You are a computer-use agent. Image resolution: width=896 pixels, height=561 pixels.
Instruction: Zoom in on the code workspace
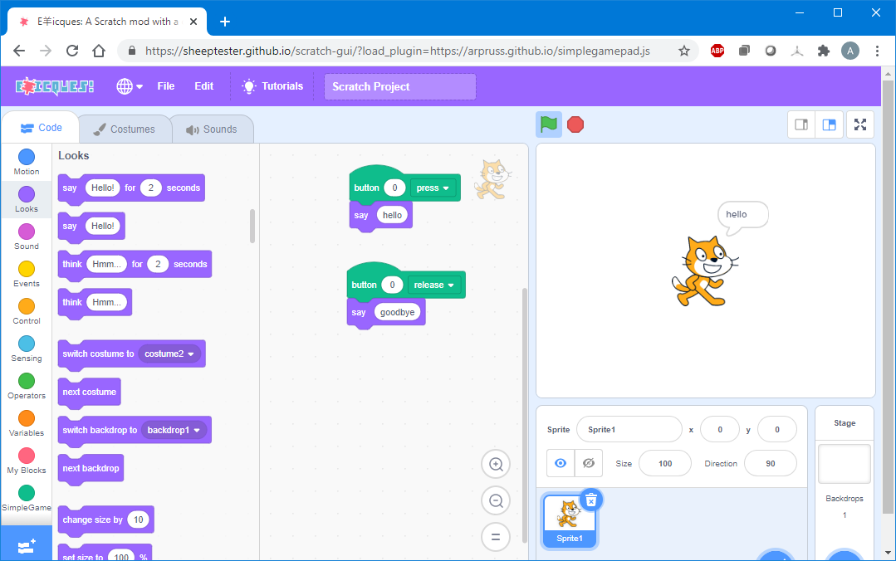click(496, 464)
